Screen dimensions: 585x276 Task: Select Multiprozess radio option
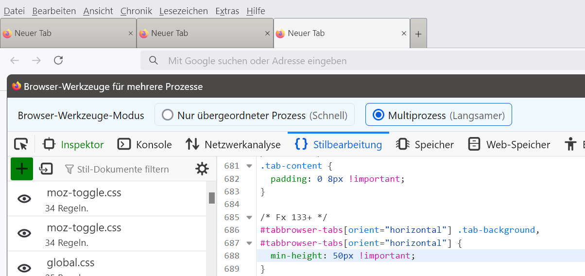click(378, 115)
